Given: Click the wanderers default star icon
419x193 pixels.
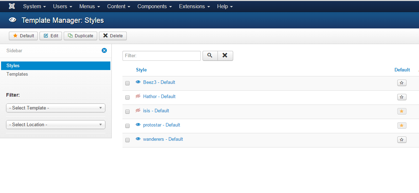Looking at the screenshot, I should click(402, 140).
